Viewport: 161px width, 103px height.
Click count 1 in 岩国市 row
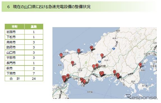(x=34, y=32)
